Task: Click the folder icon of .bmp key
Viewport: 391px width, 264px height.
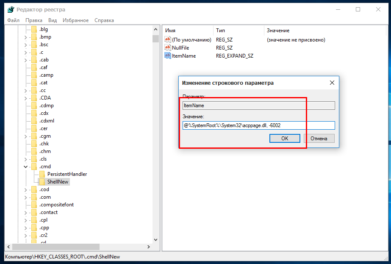Action: click(x=34, y=37)
